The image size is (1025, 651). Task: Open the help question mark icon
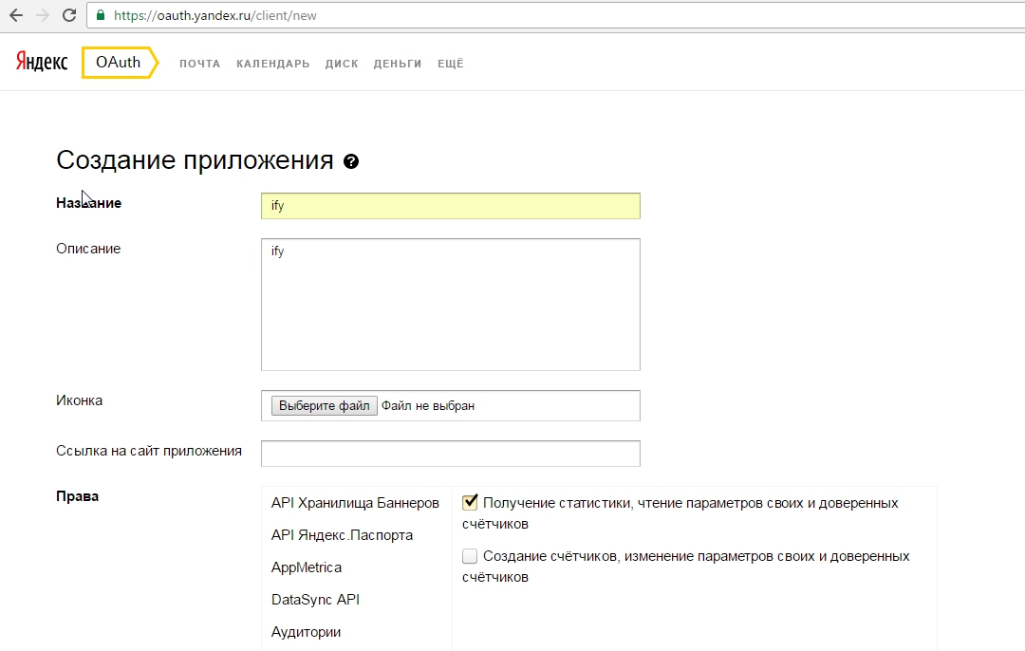351,161
